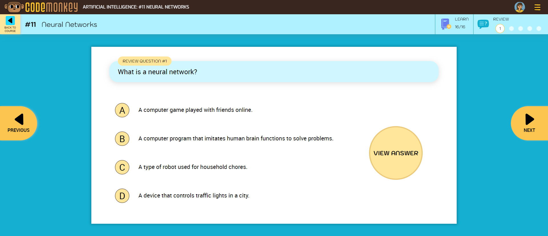Image resolution: width=548 pixels, height=236 pixels.
Task: Jump to second review question dot
Action: tap(511, 29)
